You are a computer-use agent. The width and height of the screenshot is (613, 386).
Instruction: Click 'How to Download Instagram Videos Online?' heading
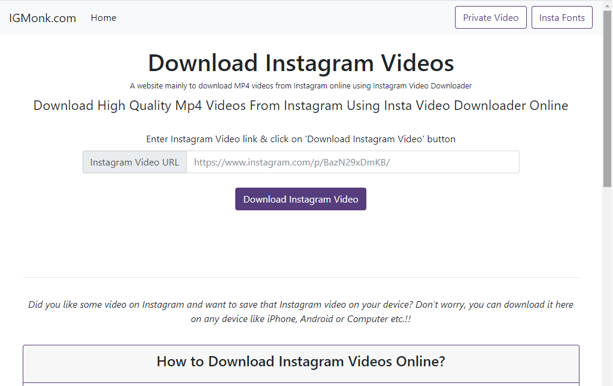[x=301, y=362]
